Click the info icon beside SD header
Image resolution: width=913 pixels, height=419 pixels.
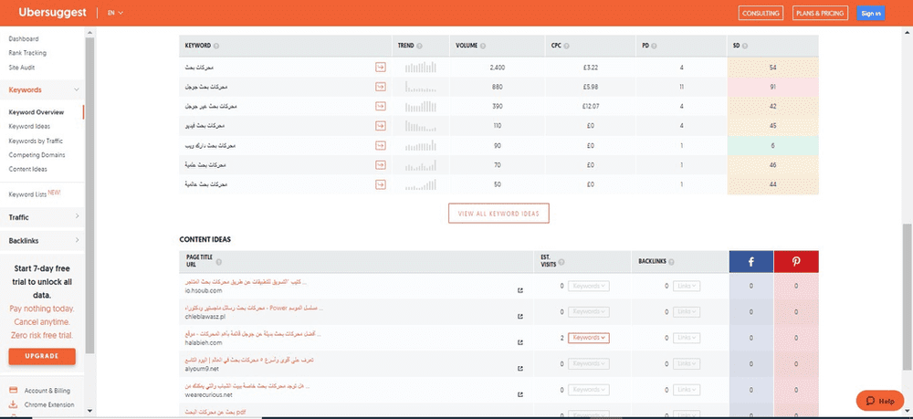[745, 46]
